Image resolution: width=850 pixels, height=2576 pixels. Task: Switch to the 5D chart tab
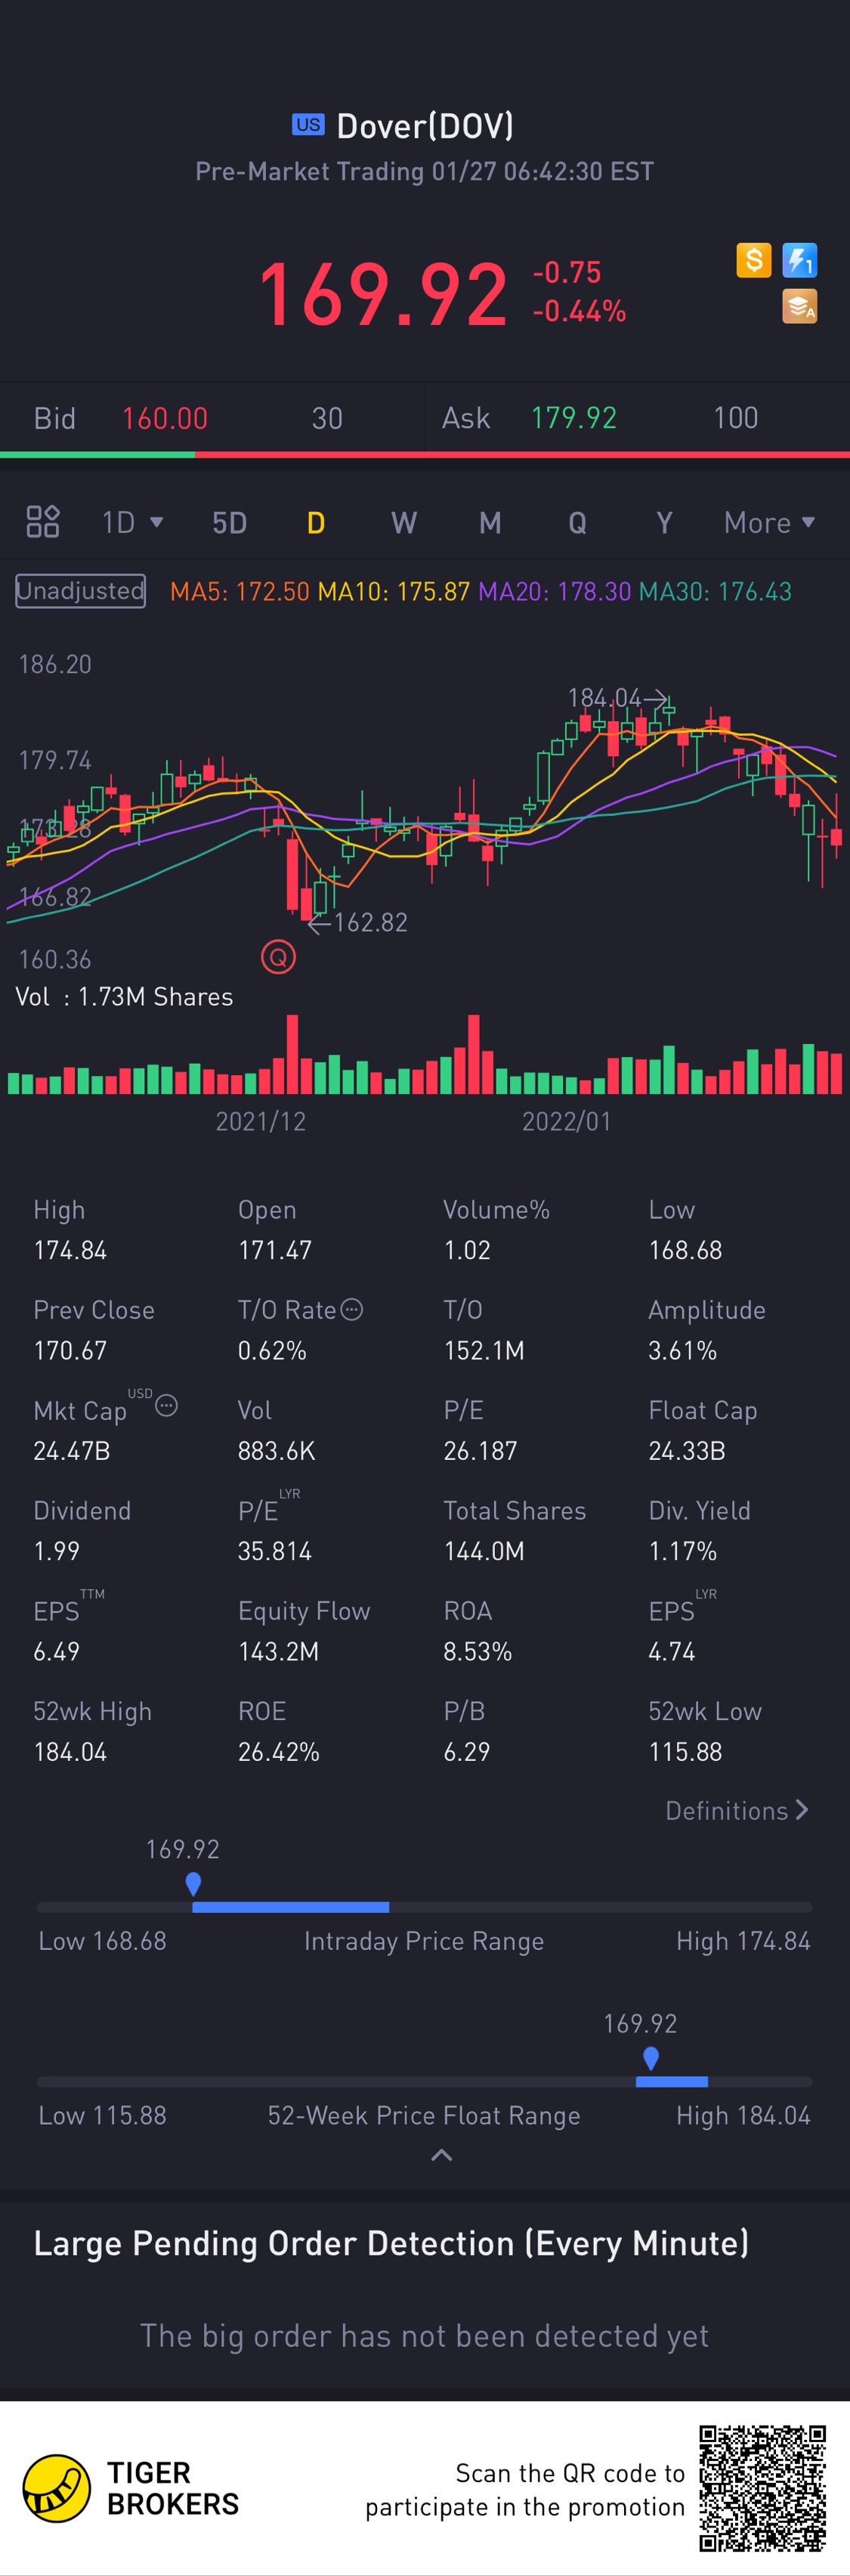point(229,522)
